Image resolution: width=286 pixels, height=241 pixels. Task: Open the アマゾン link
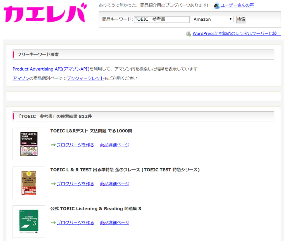point(21,78)
